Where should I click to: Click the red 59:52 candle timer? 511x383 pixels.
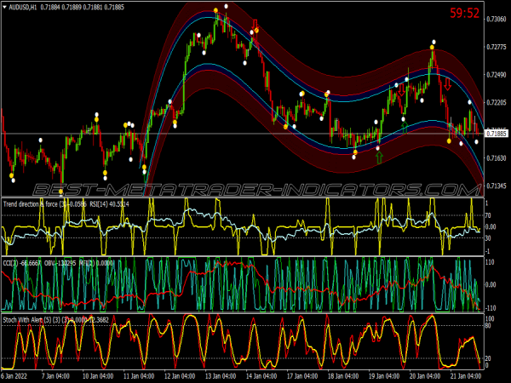coord(464,13)
